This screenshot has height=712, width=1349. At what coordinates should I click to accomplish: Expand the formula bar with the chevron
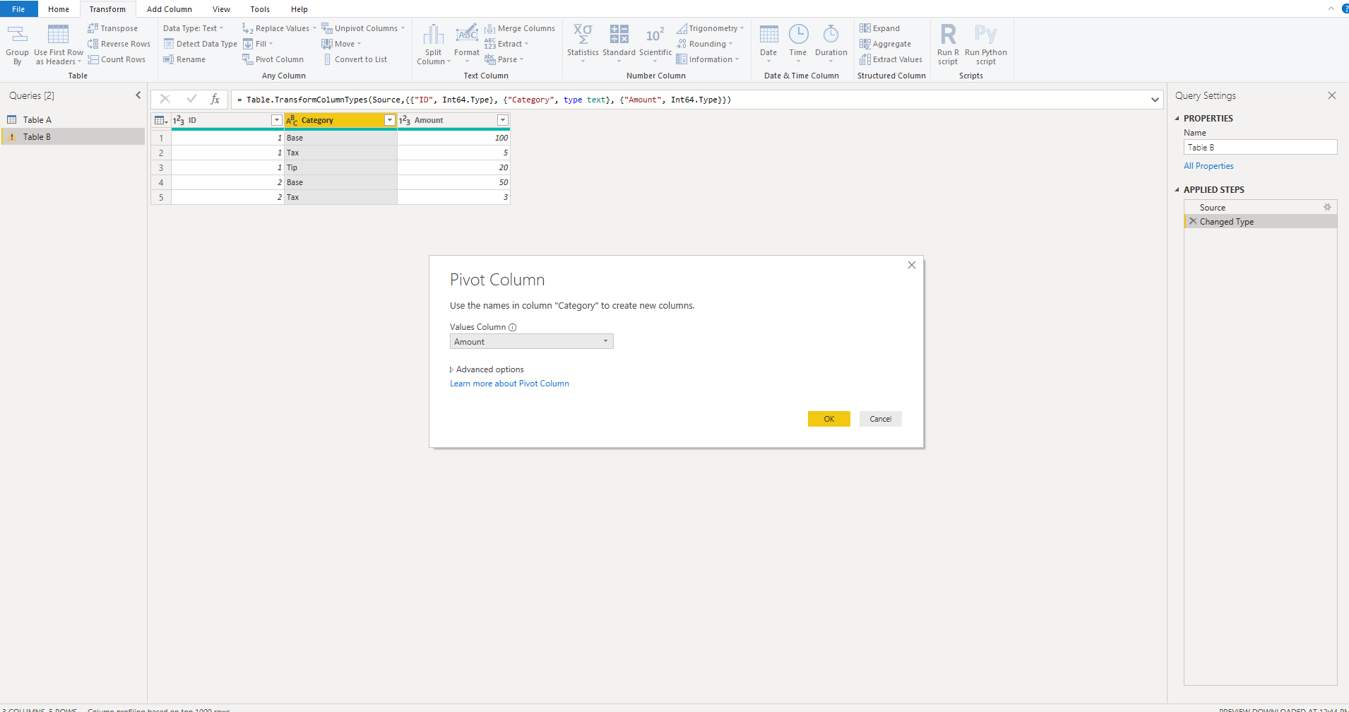[x=1155, y=100]
